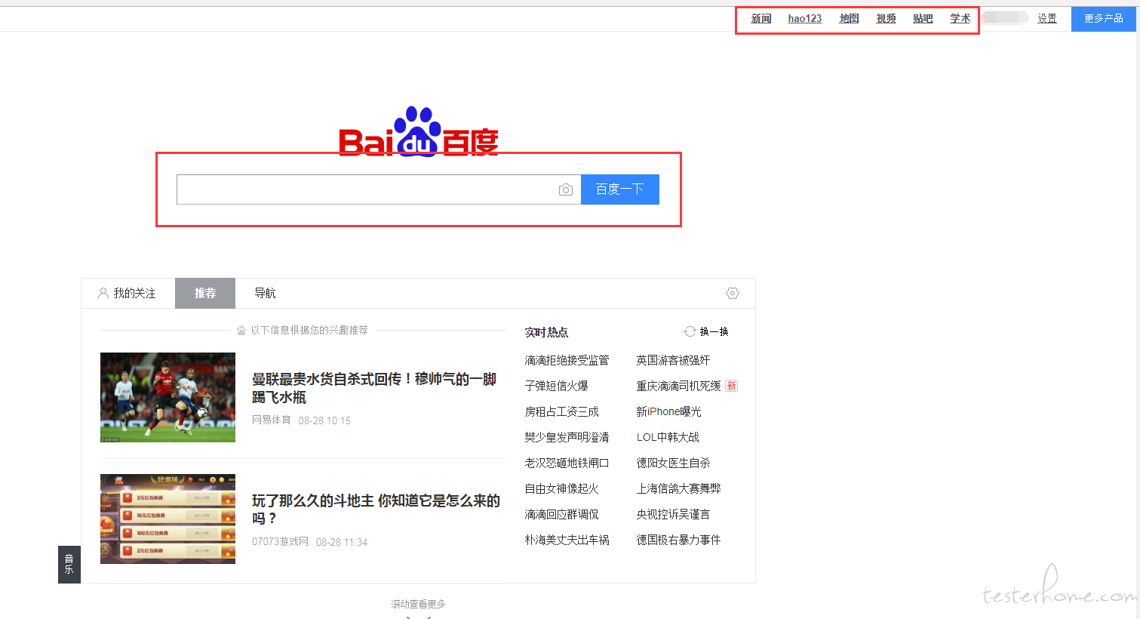Open the 地图 link
Viewport: 1140px width, 619px height.
click(x=850, y=19)
